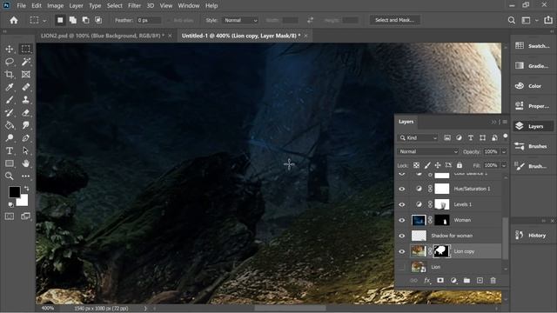Add a layer style with fx icon
This screenshot has height=313, width=557.
(x=427, y=280)
